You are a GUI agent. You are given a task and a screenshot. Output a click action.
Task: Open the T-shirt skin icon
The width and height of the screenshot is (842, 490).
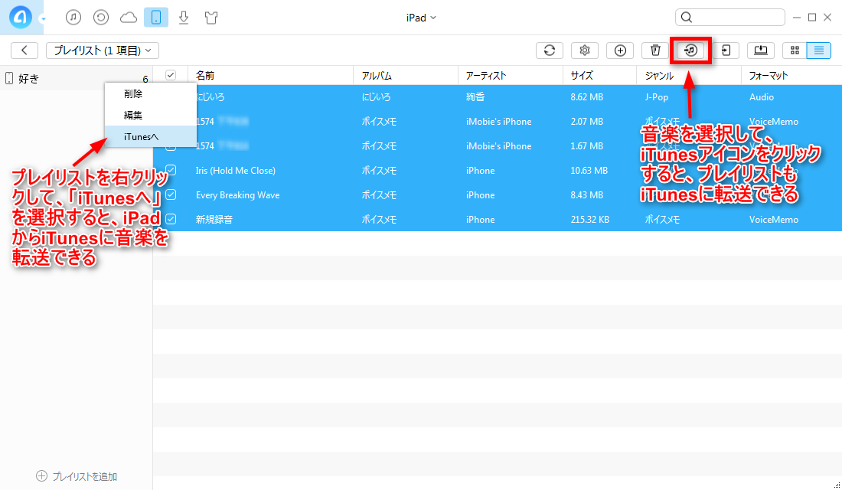pos(211,18)
